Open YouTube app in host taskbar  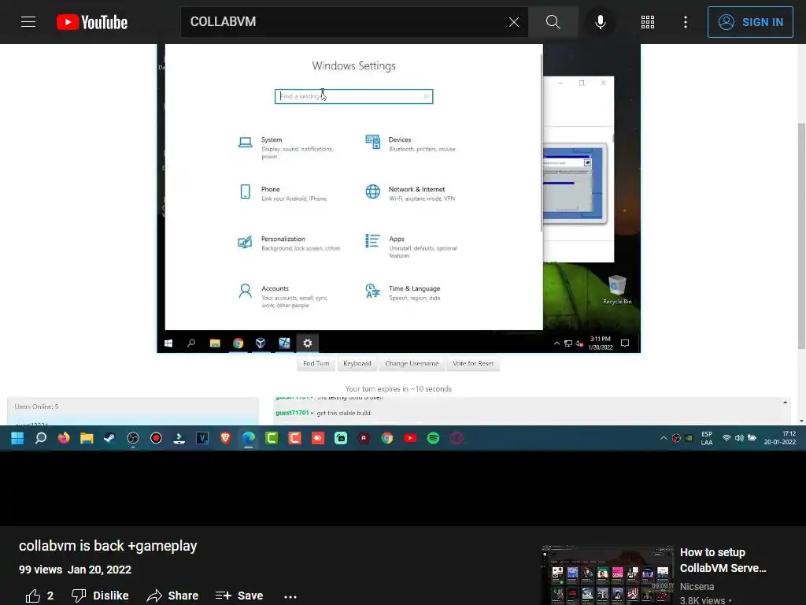tap(409, 438)
